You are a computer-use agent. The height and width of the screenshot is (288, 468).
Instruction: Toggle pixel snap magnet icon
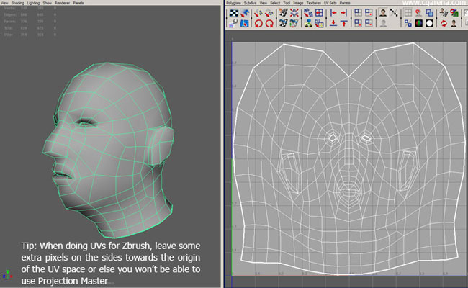pyautogui.click(x=419, y=13)
